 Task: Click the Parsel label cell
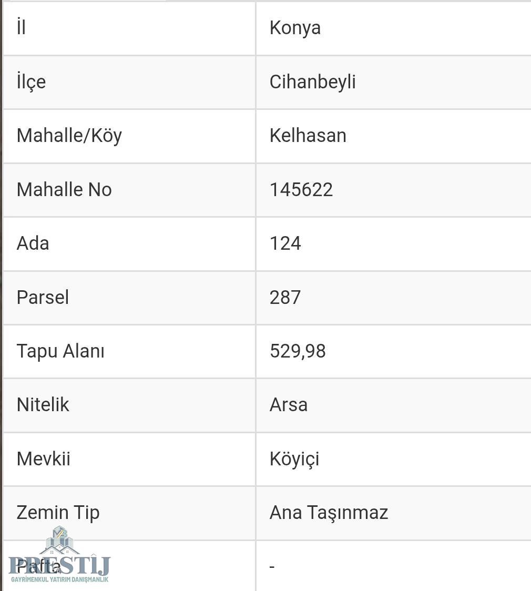click(x=129, y=298)
